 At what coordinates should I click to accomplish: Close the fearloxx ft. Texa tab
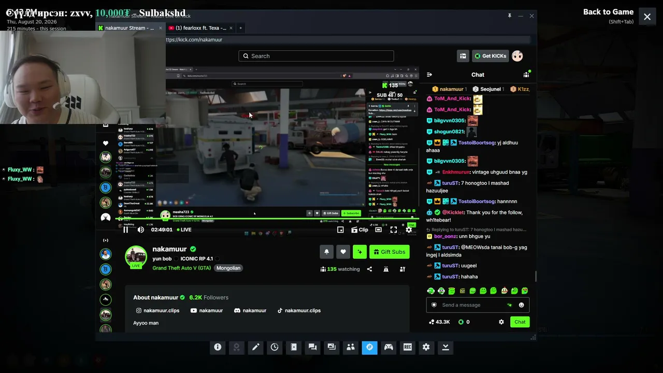coord(231,28)
